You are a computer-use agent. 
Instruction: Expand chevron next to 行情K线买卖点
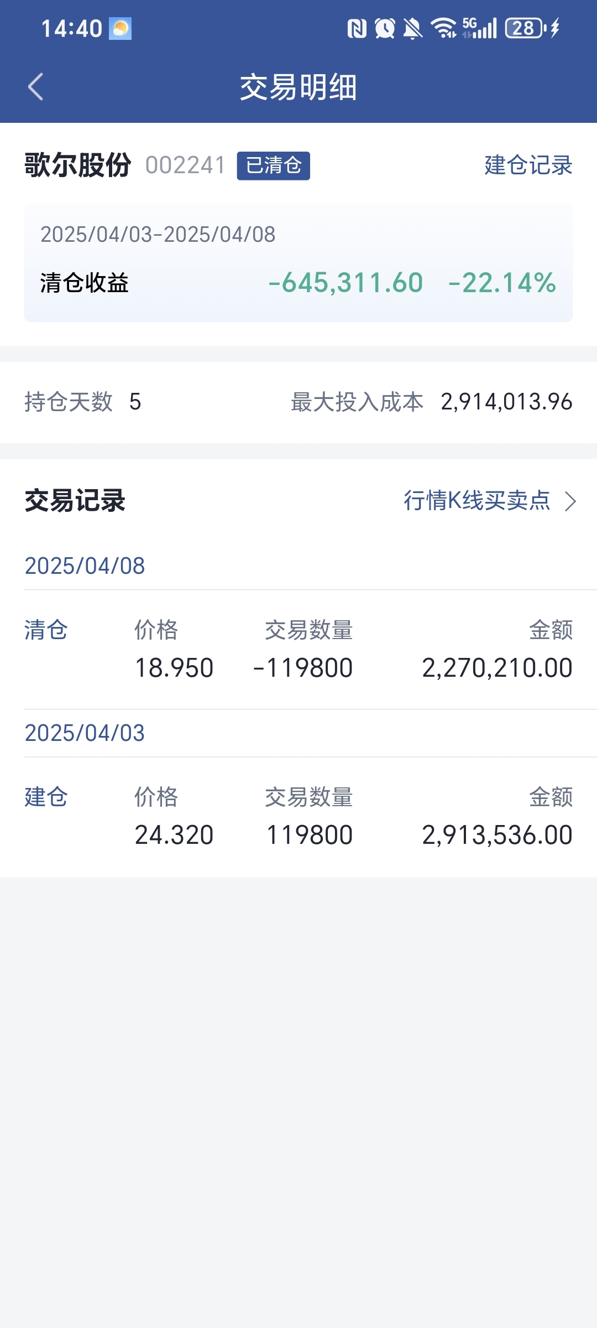570,501
